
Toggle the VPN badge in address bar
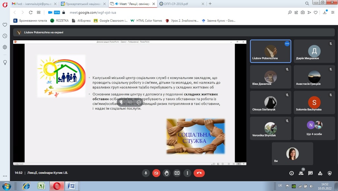tap(57, 12)
